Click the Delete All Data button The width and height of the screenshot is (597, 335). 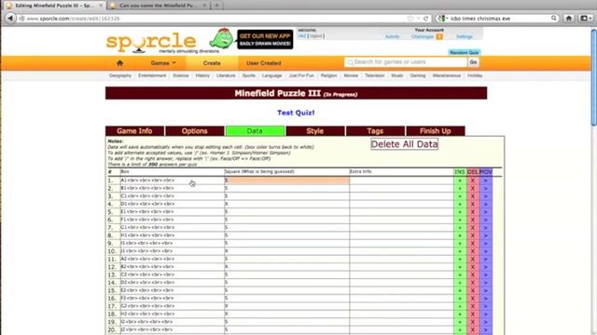point(404,144)
